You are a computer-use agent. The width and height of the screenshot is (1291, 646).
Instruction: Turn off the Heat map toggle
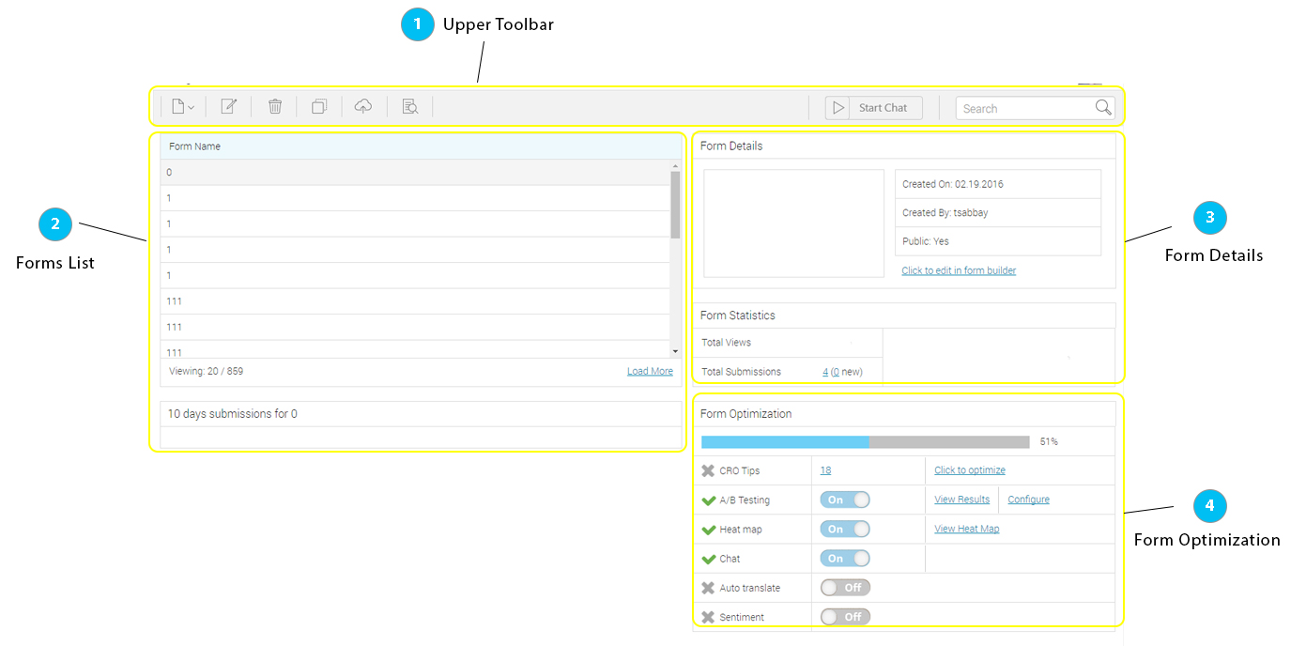845,530
